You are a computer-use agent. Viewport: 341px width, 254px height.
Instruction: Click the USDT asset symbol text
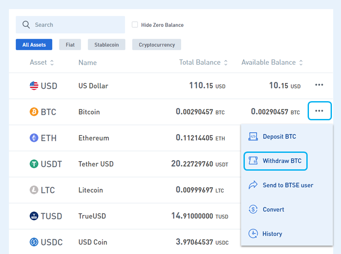click(51, 164)
